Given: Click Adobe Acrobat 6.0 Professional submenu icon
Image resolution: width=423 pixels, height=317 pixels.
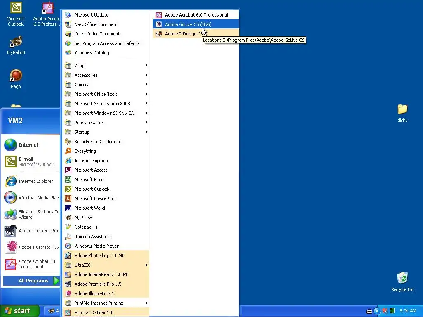Looking at the screenshot, I should pyautogui.click(x=159, y=15).
